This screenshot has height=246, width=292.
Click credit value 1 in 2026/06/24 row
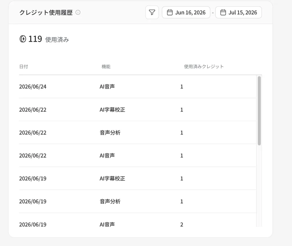pos(182,87)
